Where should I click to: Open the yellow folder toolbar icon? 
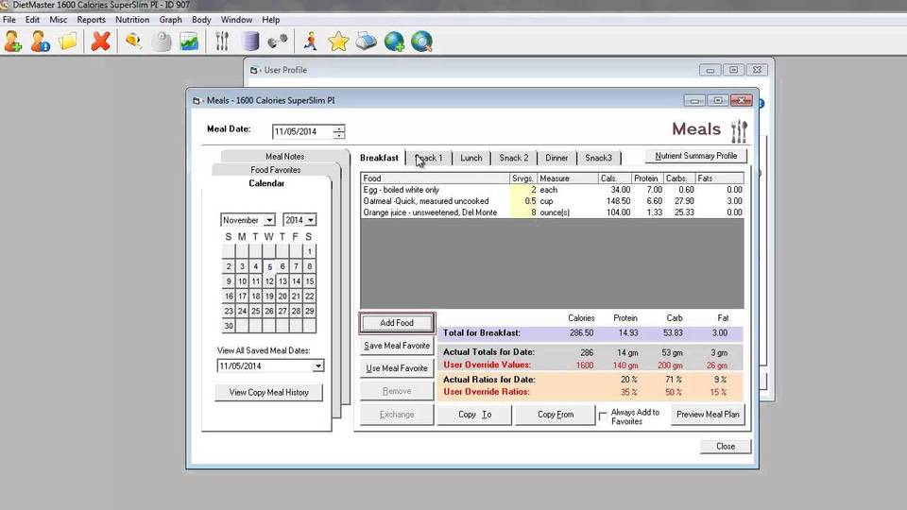tap(67, 42)
